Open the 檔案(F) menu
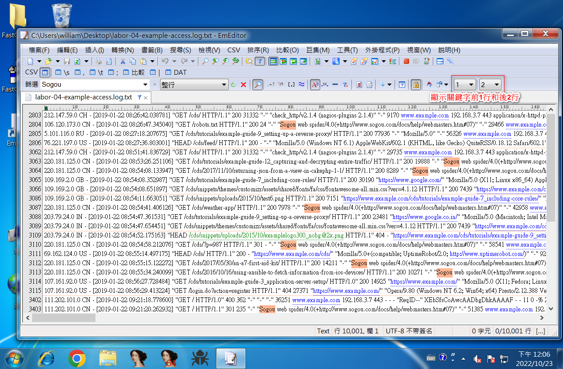The height and width of the screenshot is (369, 563). coord(39,50)
